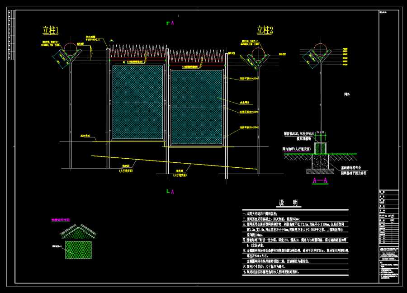407x293 pixels.
Task: Select the right cyan mesh fence panel
Action: (197, 107)
